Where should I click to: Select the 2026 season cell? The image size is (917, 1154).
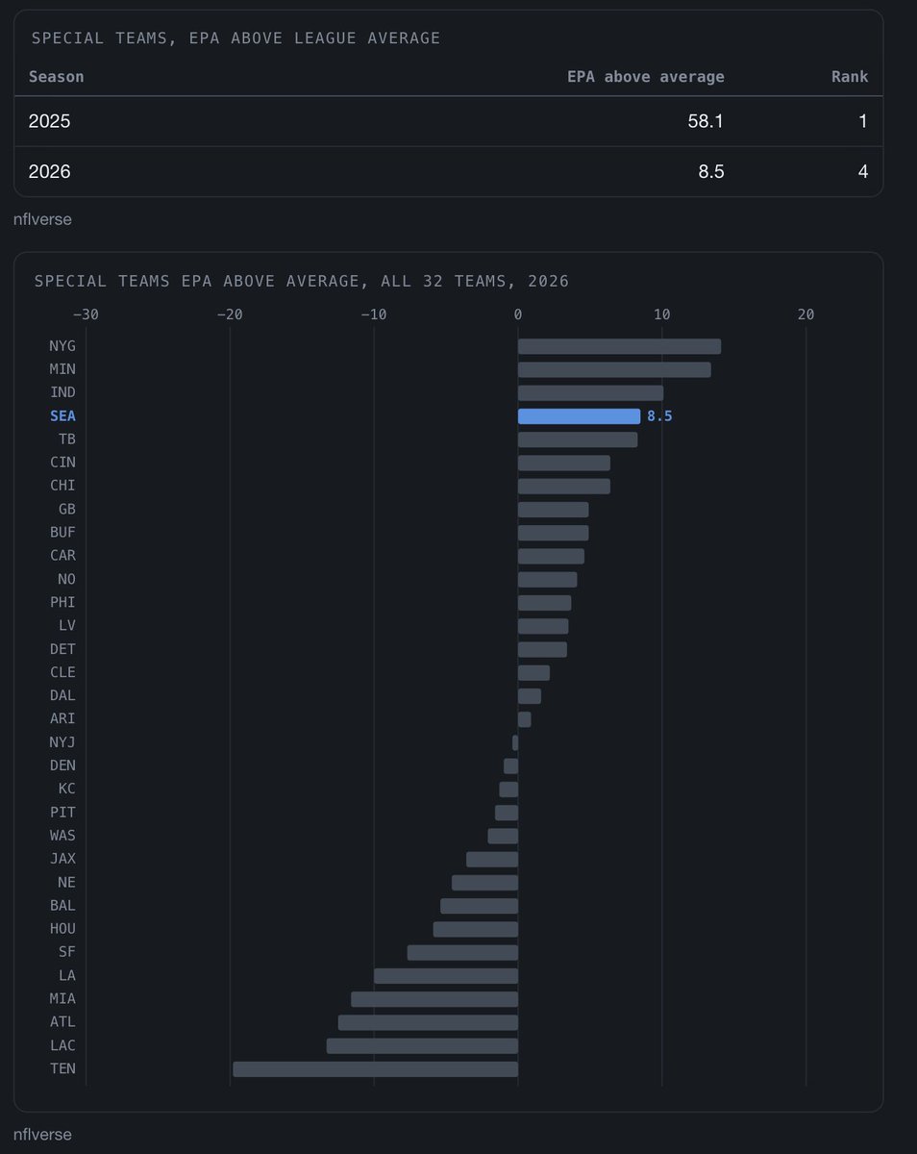(x=50, y=172)
